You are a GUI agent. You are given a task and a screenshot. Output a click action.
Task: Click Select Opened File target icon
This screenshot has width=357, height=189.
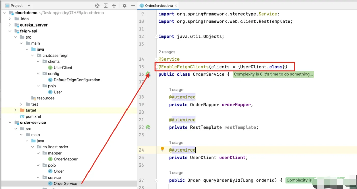97,6
